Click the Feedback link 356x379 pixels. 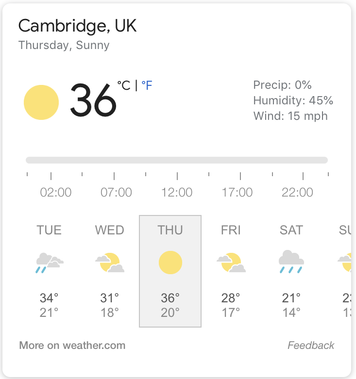point(311,345)
